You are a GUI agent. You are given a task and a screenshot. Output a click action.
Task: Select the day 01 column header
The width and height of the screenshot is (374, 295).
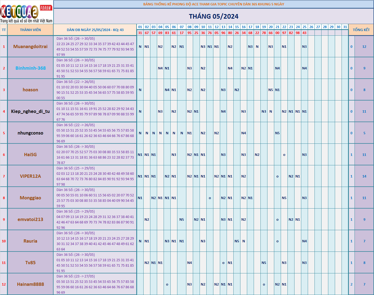[140, 27]
